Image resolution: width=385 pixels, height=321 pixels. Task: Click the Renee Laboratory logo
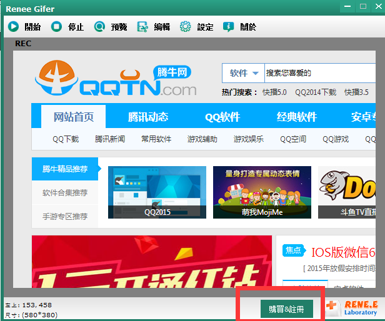pos(353,308)
